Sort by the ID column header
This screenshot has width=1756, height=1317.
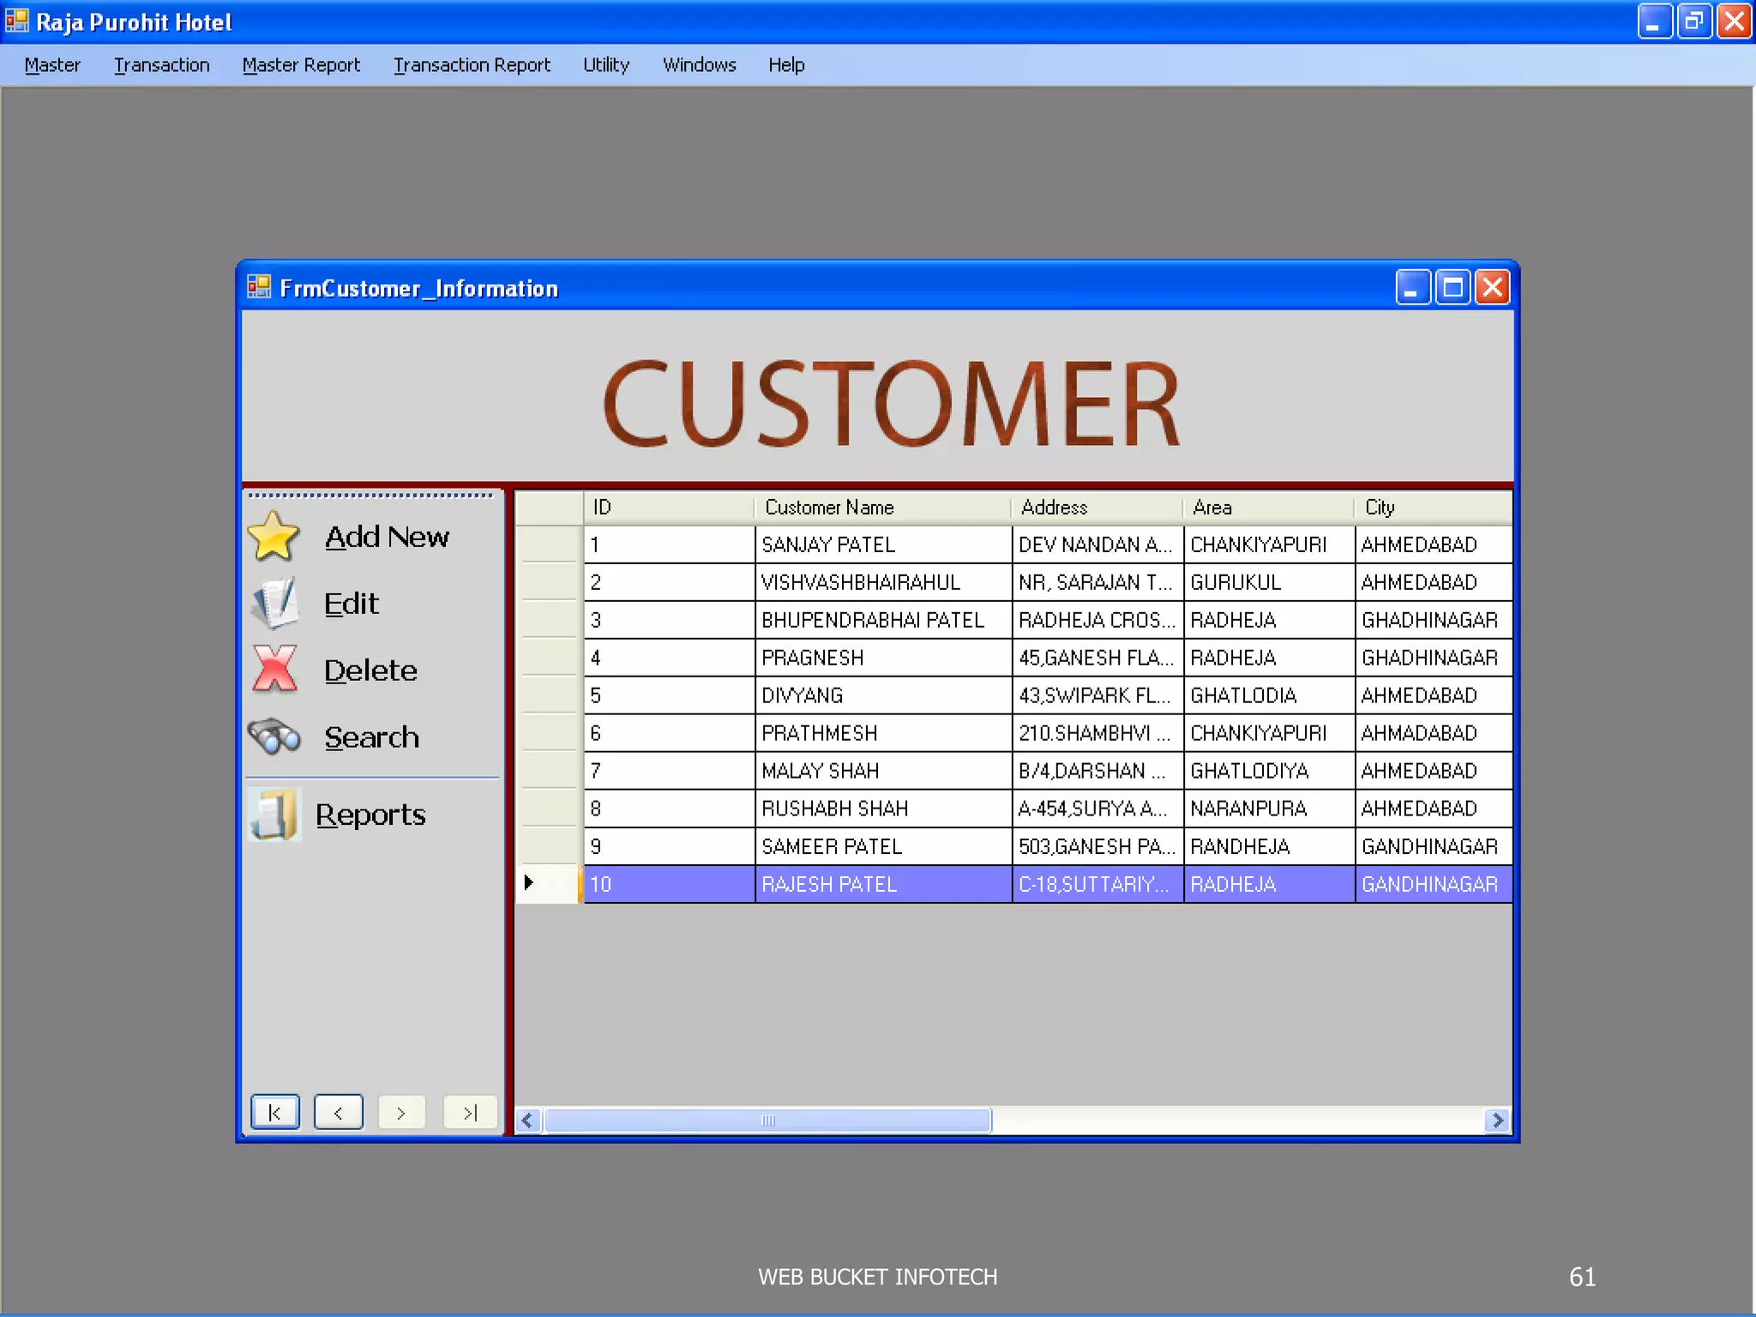[x=669, y=508]
